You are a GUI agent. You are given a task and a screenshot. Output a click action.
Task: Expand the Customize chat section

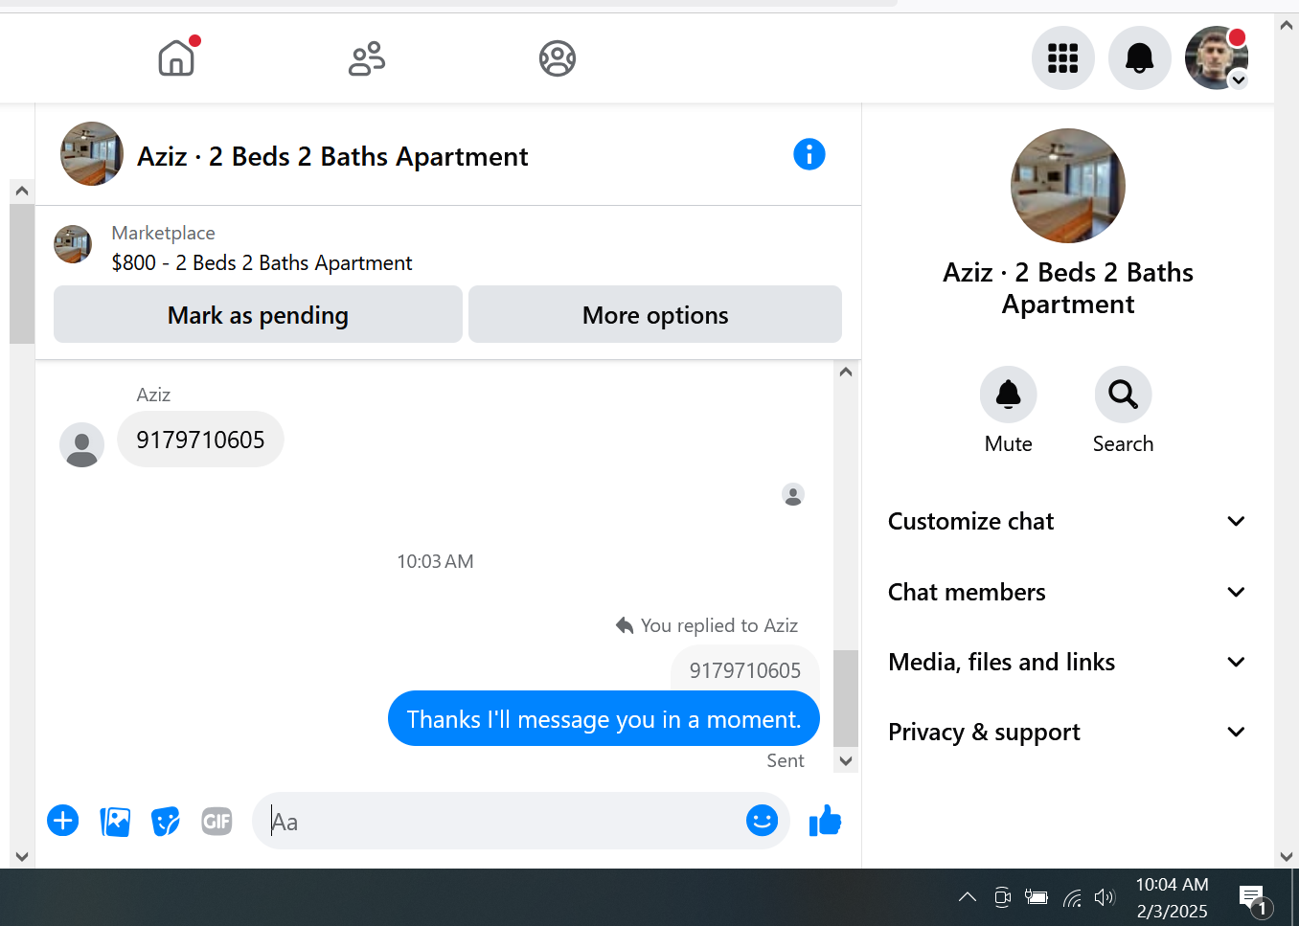coord(1067,521)
